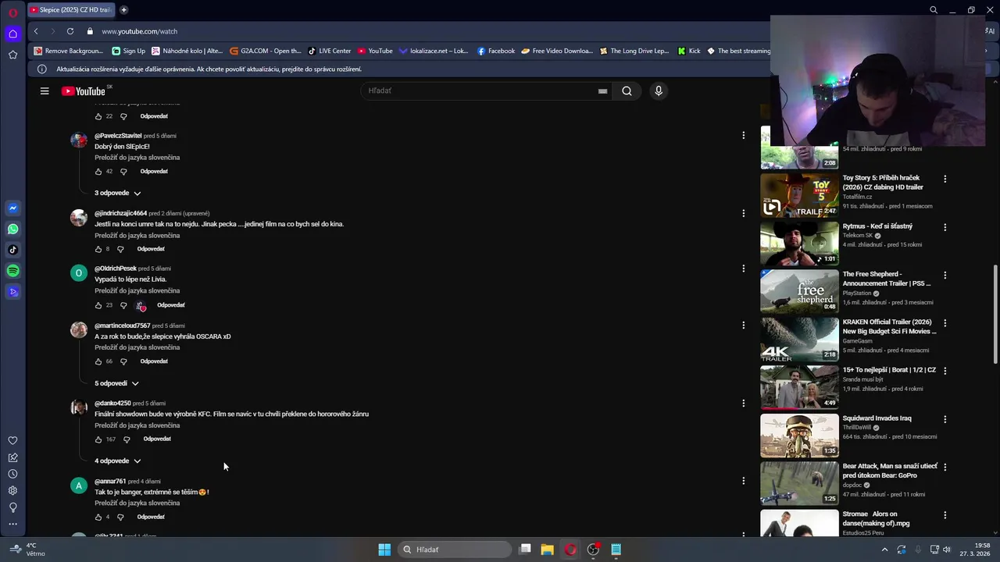Open File Explorer from the taskbar
1000x562 pixels.
[x=547, y=550]
